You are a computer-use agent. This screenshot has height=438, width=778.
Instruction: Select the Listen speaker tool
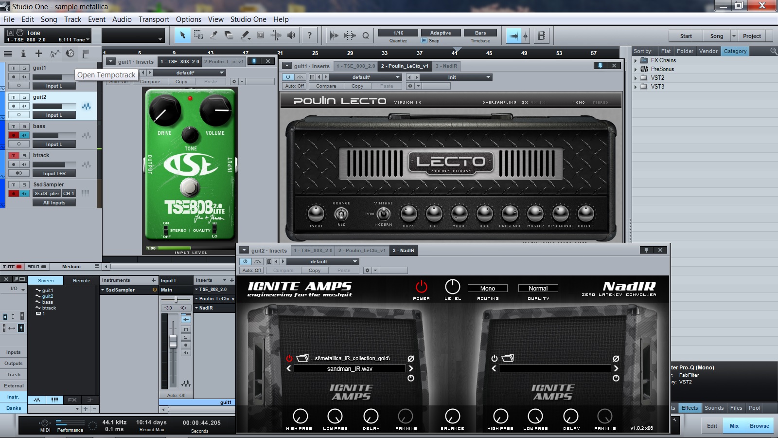tap(291, 35)
